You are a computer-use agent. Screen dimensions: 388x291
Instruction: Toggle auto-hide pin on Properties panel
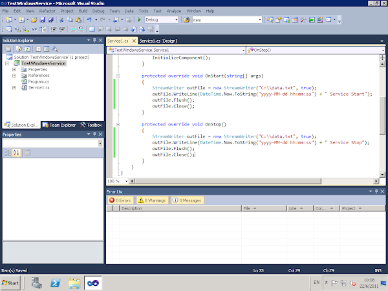click(94, 134)
